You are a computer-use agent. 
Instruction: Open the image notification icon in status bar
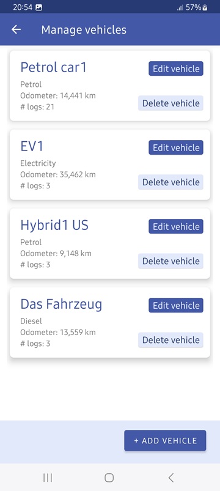(x=38, y=7)
